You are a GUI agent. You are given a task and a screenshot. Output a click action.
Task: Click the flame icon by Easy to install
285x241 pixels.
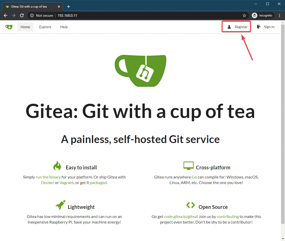[57, 166]
